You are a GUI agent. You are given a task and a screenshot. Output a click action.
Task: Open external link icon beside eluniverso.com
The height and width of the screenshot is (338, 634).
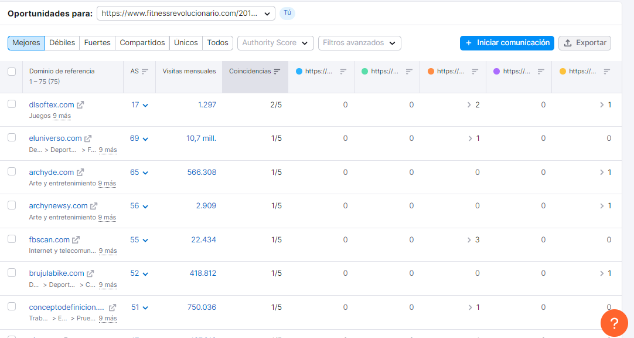[x=88, y=138]
